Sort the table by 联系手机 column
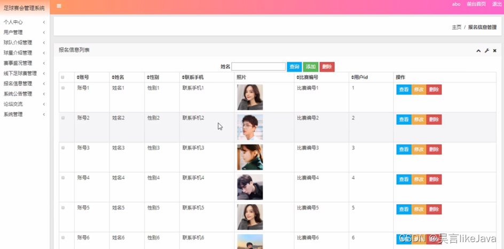This screenshot has height=249, width=504. point(193,77)
